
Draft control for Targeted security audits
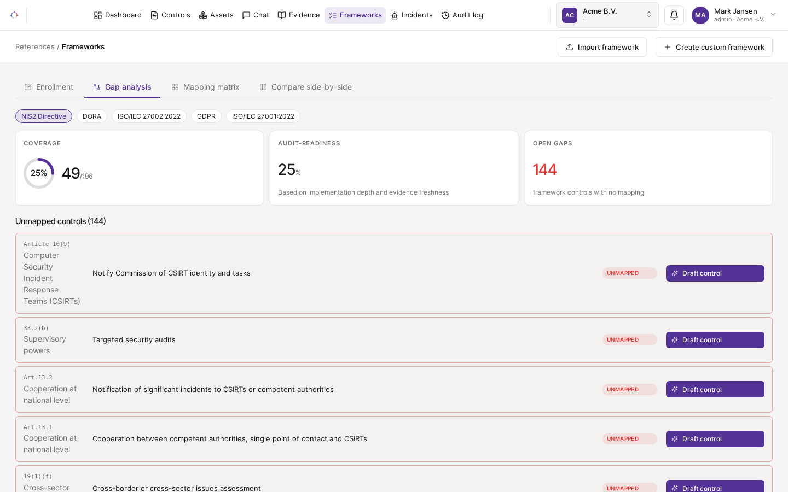tap(715, 340)
